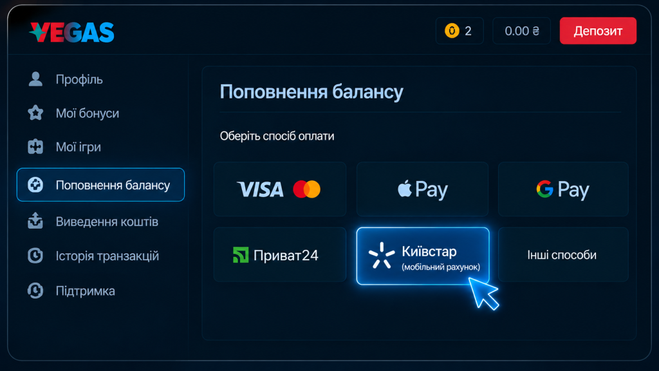Click the Історія транзакцій clock icon

pos(35,255)
